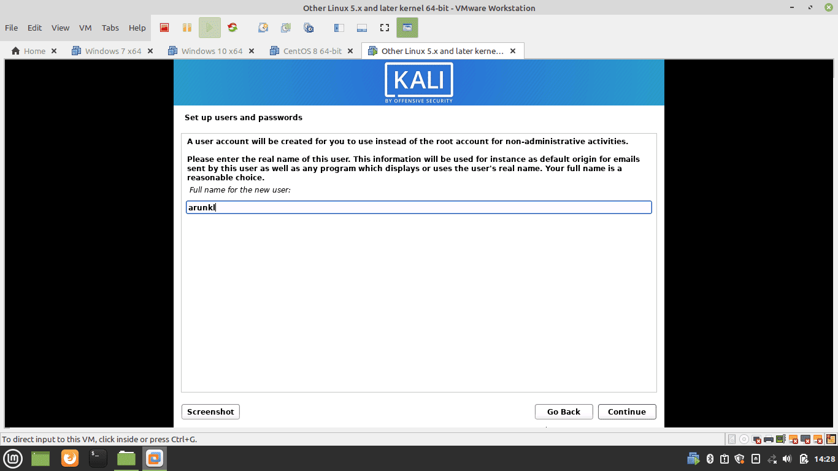Open the Tabs menu
Image resolution: width=838 pixels, height=471 pixels.
pyautogui.click(x=110, y=28)
